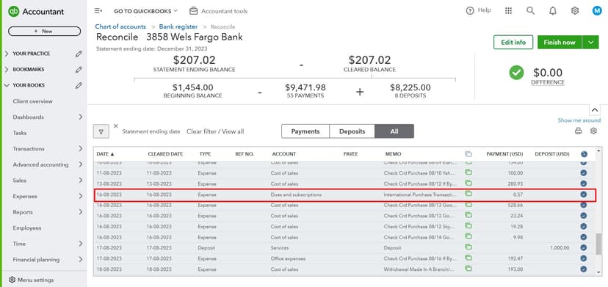Click the DIFFERENCE label
The image size is (608, 287).
(x=548, y=83)
